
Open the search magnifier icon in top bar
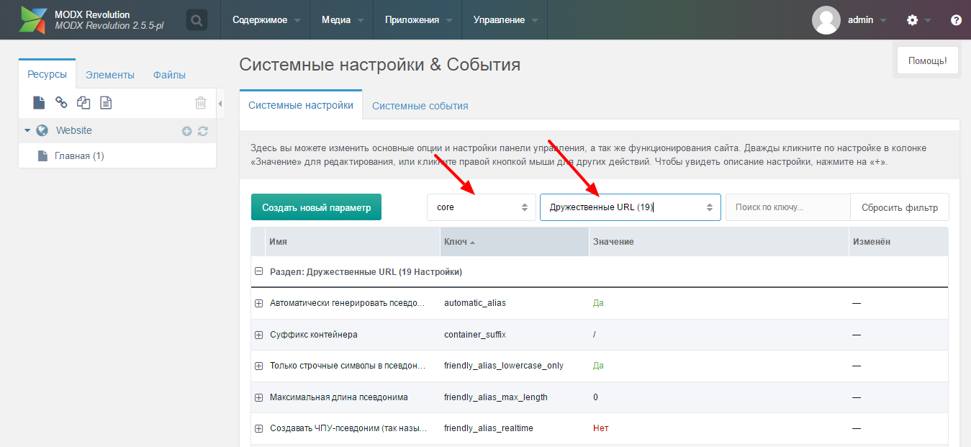tap(197, 20)
